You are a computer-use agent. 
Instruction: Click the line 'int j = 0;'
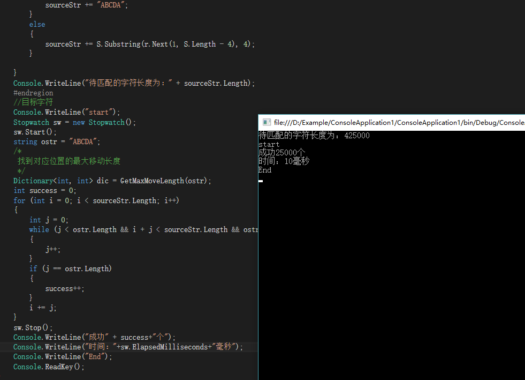[x=49, y=220]
